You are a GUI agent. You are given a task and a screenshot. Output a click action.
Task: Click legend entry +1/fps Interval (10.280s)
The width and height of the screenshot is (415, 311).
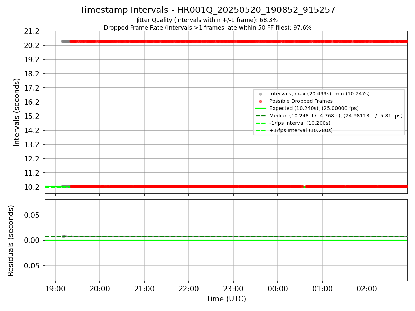click(x=301, y=130)
